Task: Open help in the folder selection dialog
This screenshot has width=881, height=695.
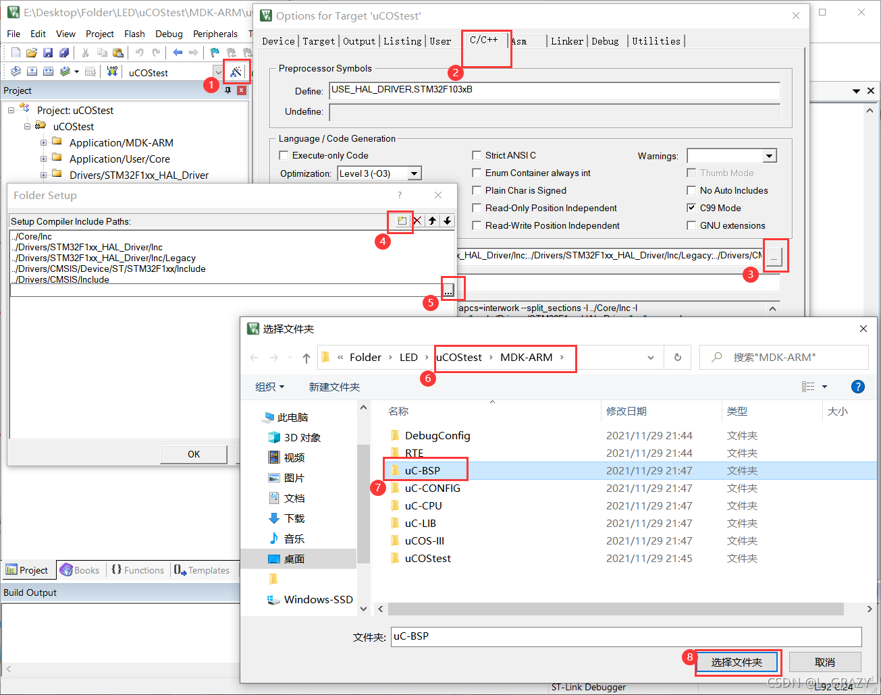Action: pyautogui.click(x=858, y=387)
